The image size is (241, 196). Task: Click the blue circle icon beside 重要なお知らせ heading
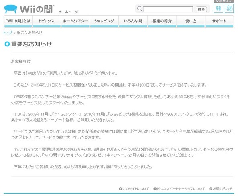[7, 44]
